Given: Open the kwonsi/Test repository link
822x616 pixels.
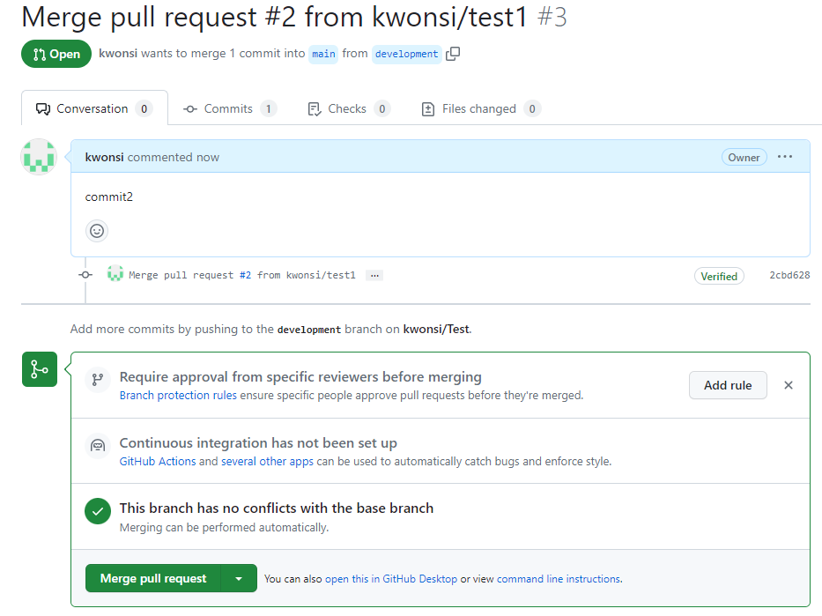Looking at the screenshot, I should (x=436, y=330).
